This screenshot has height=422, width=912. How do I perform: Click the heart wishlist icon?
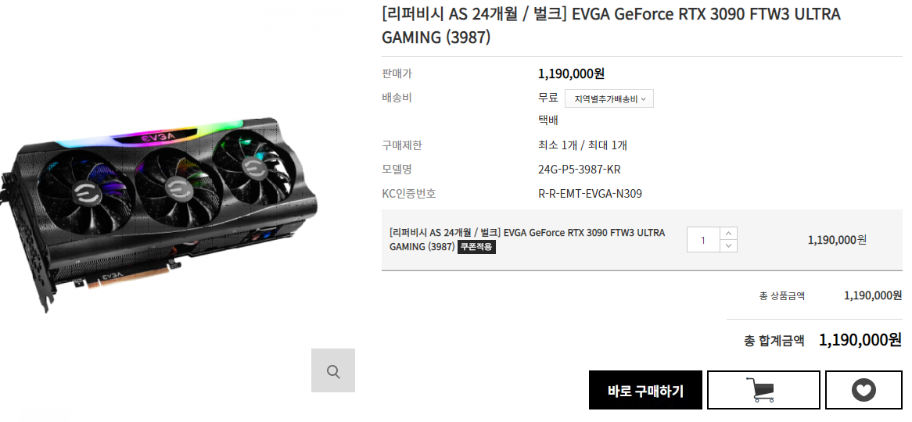click(864, 390)
